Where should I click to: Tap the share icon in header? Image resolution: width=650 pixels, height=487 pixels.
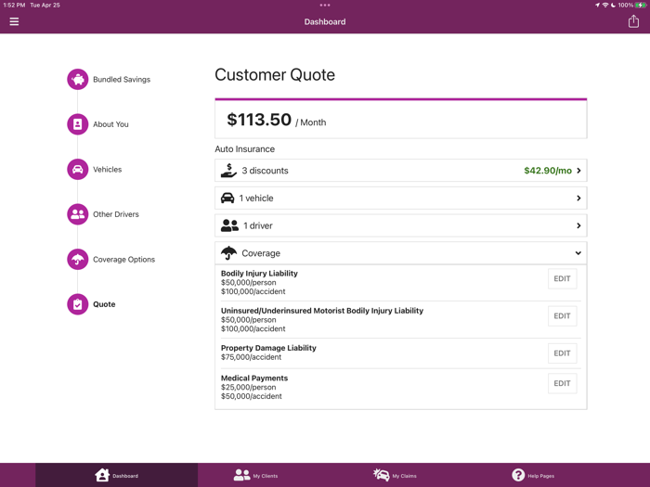point(633,21)
